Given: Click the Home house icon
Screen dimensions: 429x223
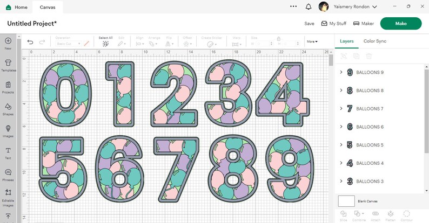Looking at the screenshot, I should [x=9, y=8].
